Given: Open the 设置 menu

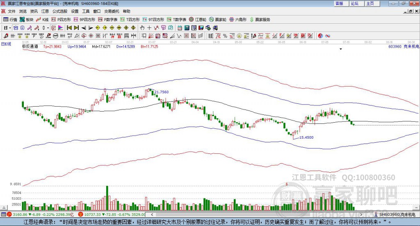Looking at the screenshot, I should click(75, 11).
